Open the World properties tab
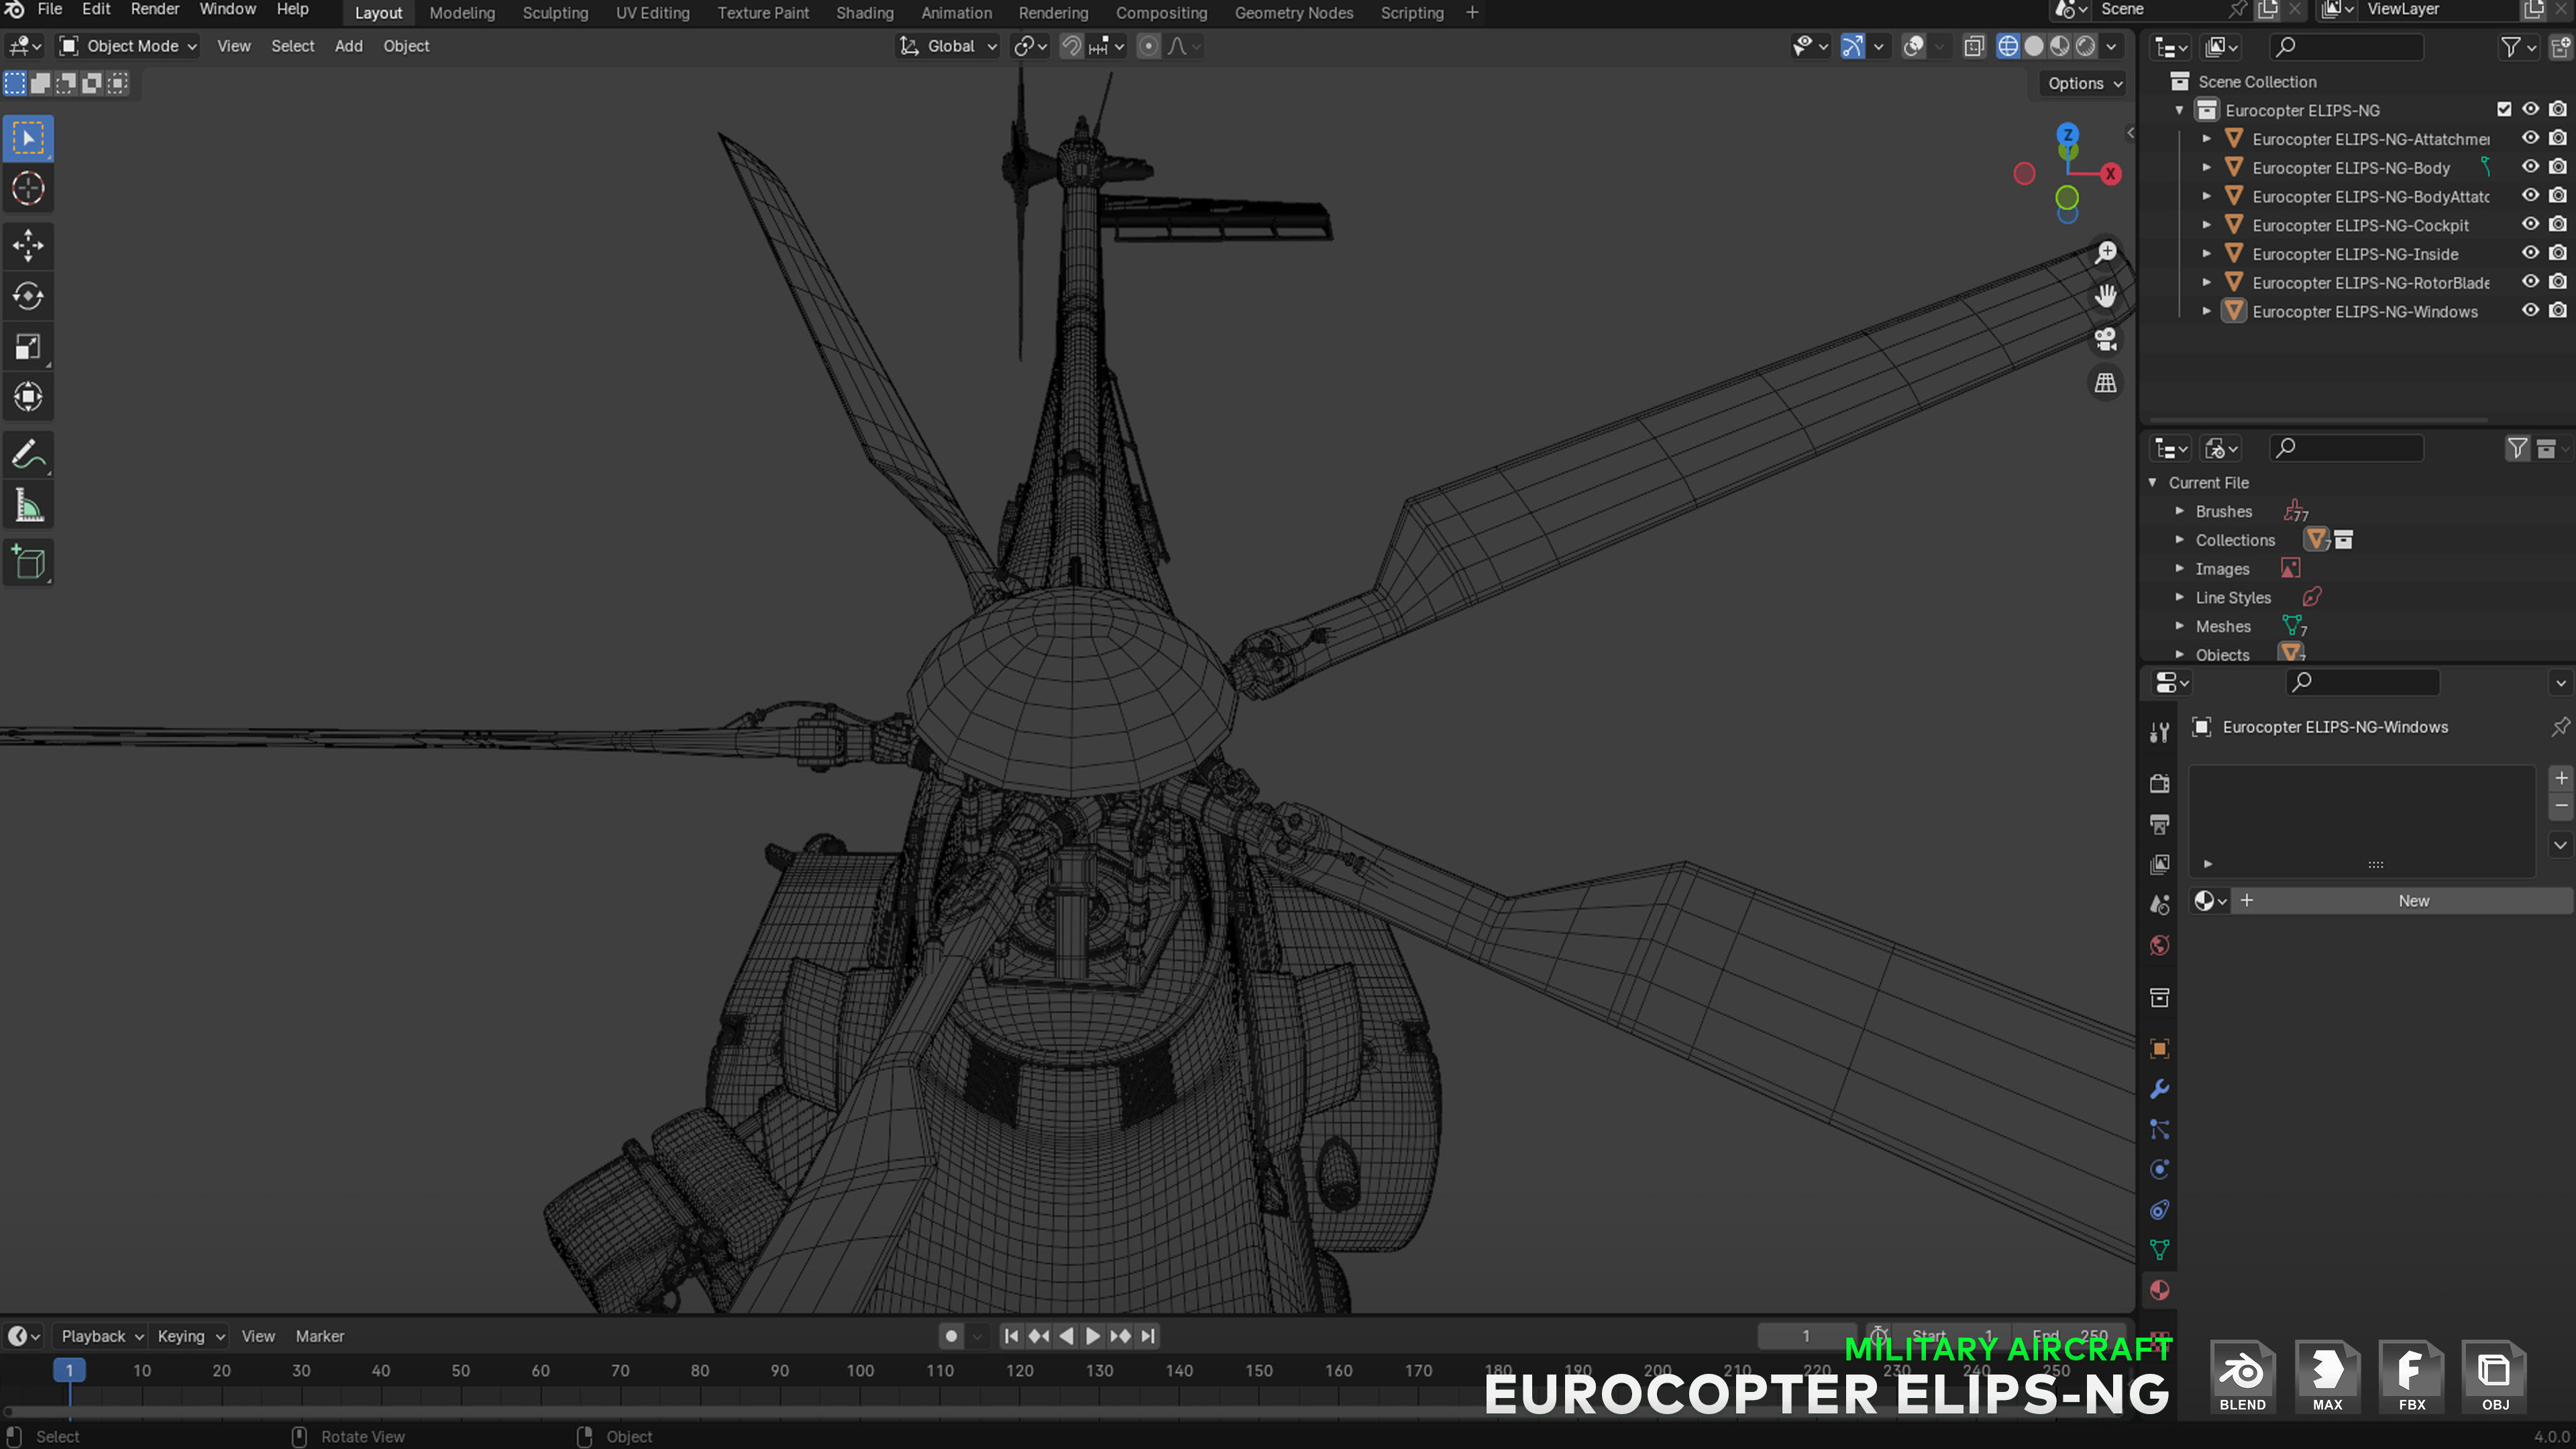Screen dimensions: 2576x1449 (x=2160, y=945)
